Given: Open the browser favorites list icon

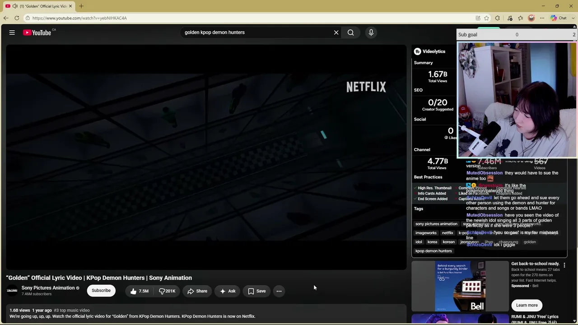Looking at the screenshot, I should click(x=521, y=18).
